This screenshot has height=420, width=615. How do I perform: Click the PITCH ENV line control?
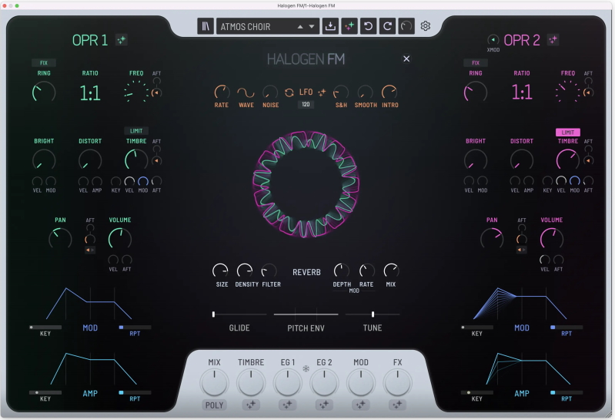click(x=306, y=314)
